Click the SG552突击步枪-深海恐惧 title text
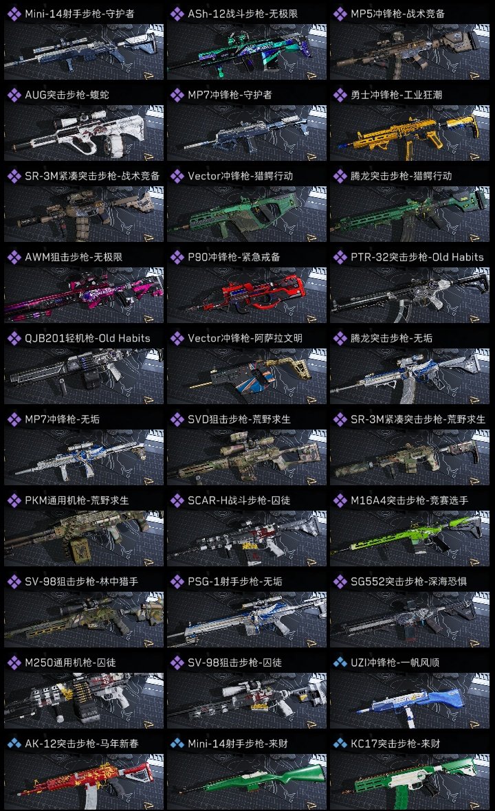Viewport: 495px width, 811px height. click(408, 581)
